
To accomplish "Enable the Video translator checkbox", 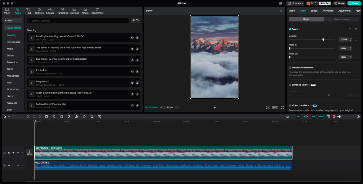I will point(290,105).
